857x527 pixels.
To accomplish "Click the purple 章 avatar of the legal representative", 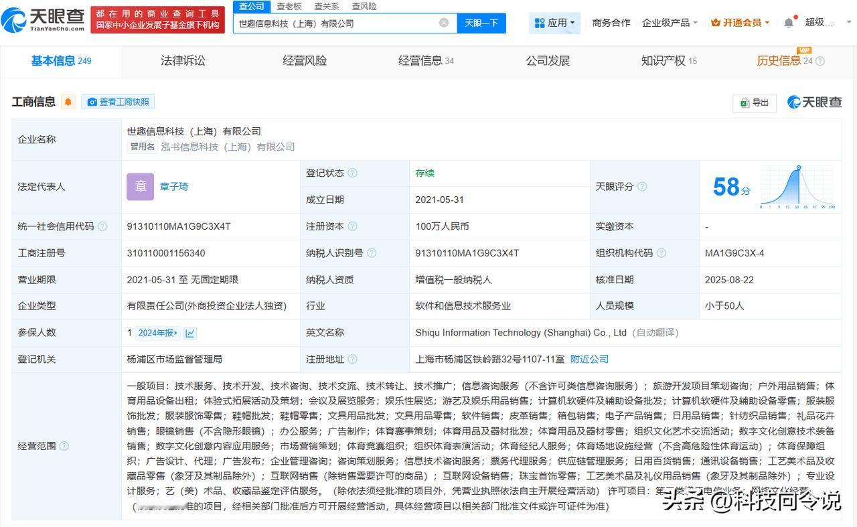I will (140, 187).
